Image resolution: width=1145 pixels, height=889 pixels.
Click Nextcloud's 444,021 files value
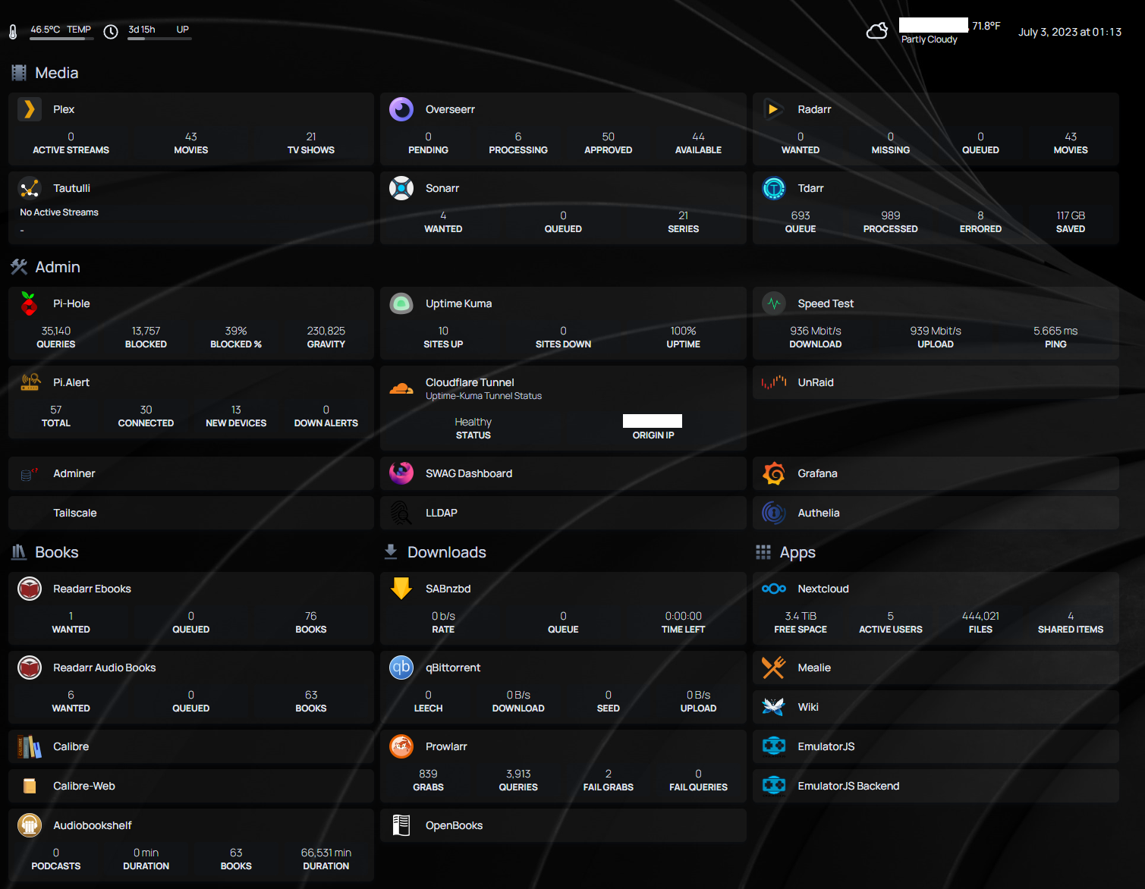pos(980,616)
